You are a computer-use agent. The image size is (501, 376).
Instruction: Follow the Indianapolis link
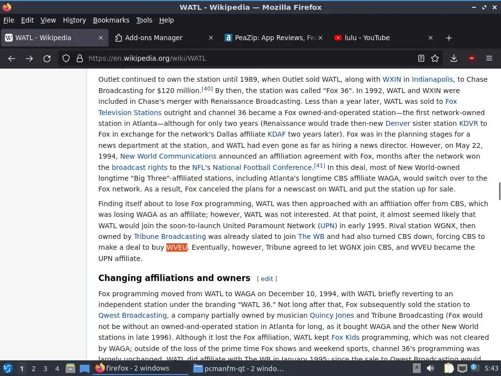432,79
